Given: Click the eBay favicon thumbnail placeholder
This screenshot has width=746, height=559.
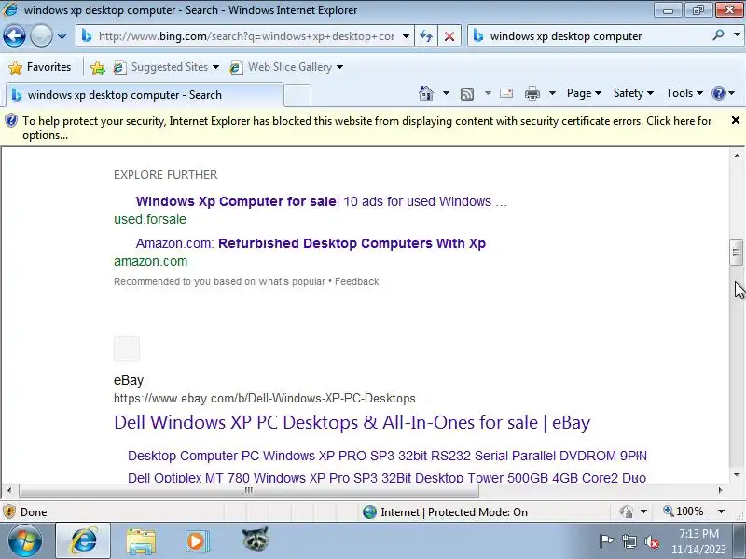Looking at the screenshot, I should [x=127, y=348].
